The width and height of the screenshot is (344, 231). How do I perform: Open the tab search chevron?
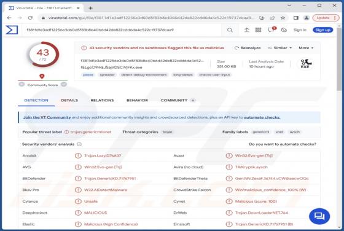[x=289, y=6]
